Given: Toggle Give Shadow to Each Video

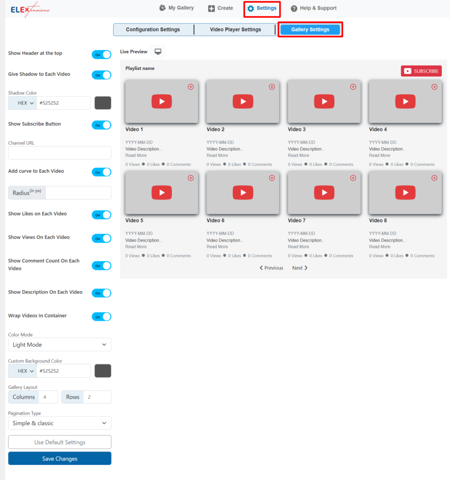Looking at the screenshot, I should [x=101, y=75].
